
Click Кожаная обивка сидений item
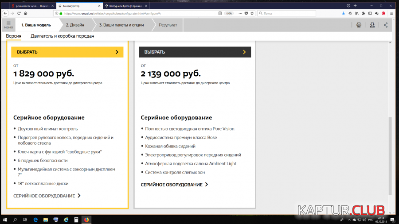point(170,146)
